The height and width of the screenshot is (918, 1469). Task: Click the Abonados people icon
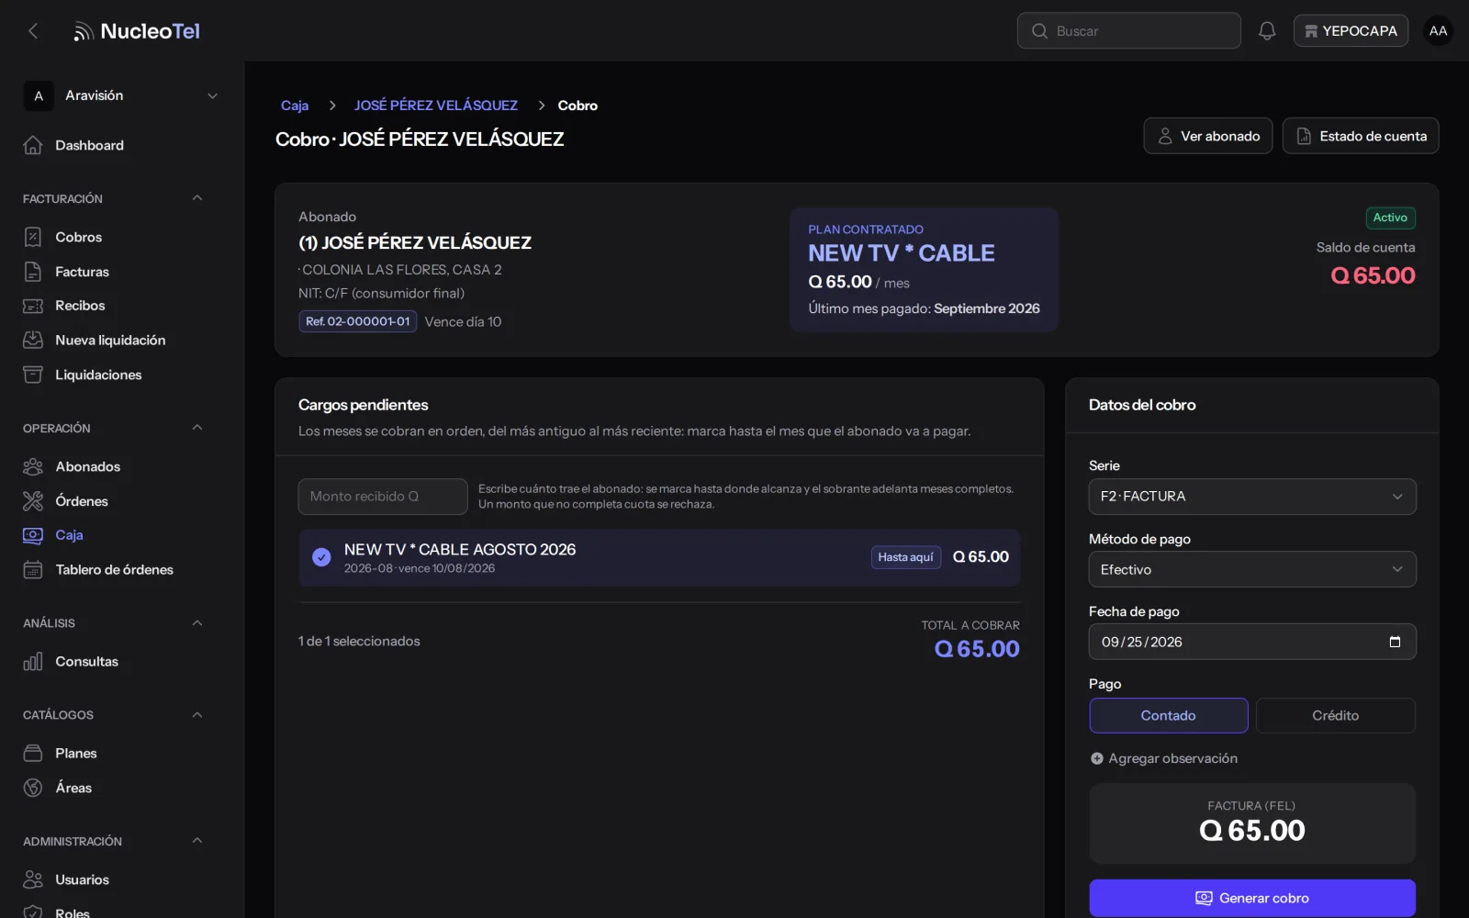point(33,466)
